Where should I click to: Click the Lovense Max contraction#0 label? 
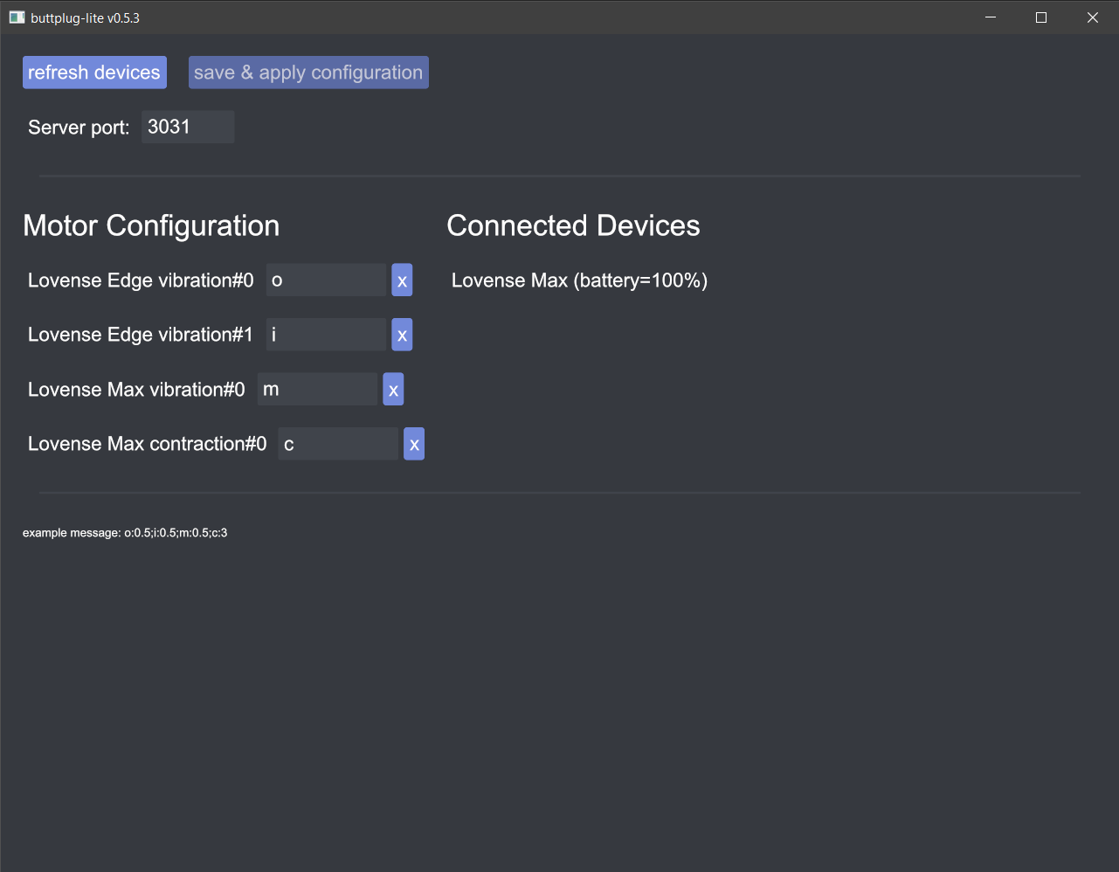[147, 444]
